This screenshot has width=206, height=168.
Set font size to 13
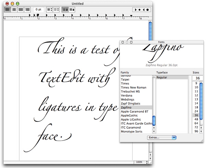coord(196,99)
